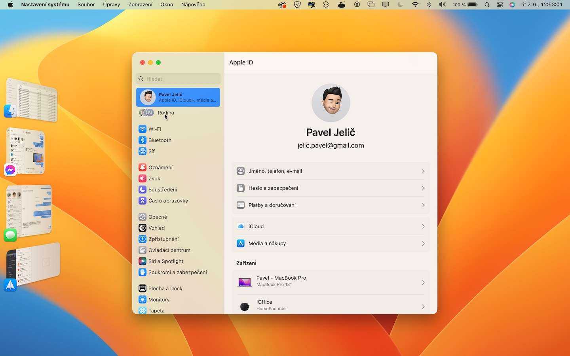Click the Hledat search field
The width and height of the screenshot is (570, 356).
click(178, 79)
